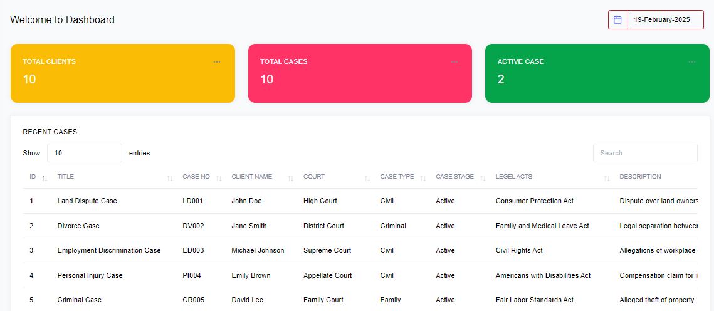Sort by Legel Acts column arrows
714x311 pixels.
click(x=607, y=178)
